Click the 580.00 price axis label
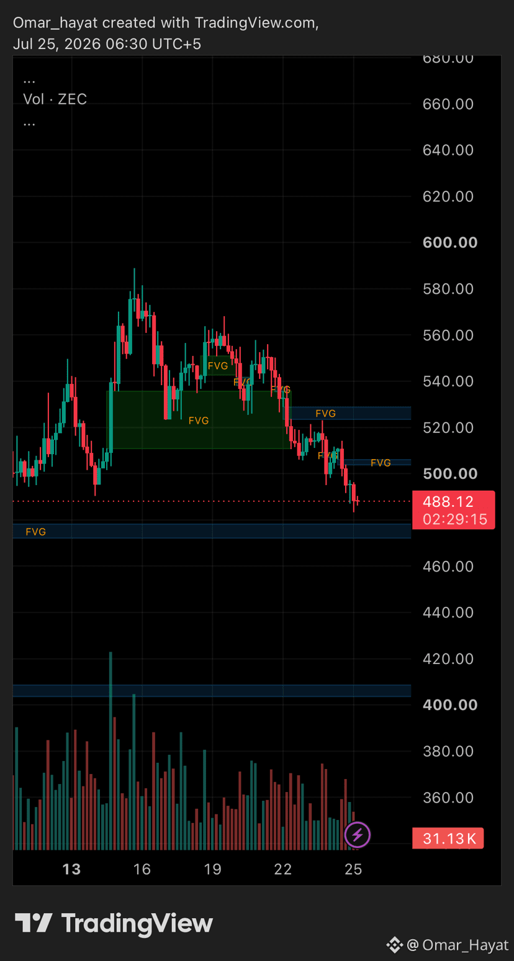514x961 pixels. tap(448, 289)
